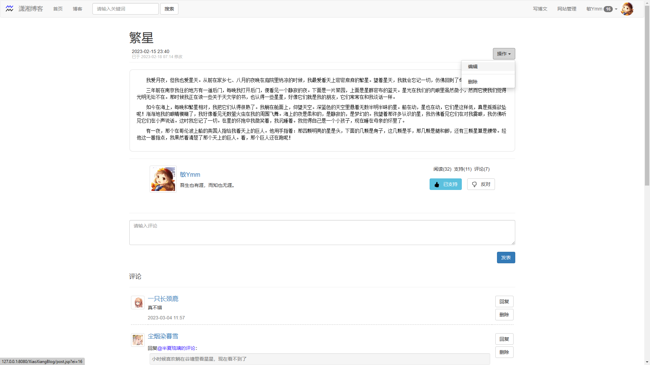Click the notification badge showing 16
This screenshot has width=650, height=365.
coord(608,9)
